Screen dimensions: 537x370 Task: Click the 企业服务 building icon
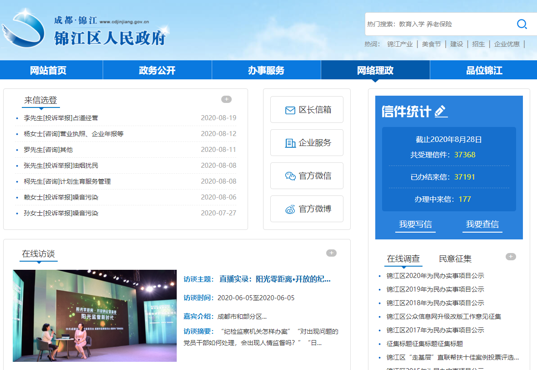click(x=290, y=143)
